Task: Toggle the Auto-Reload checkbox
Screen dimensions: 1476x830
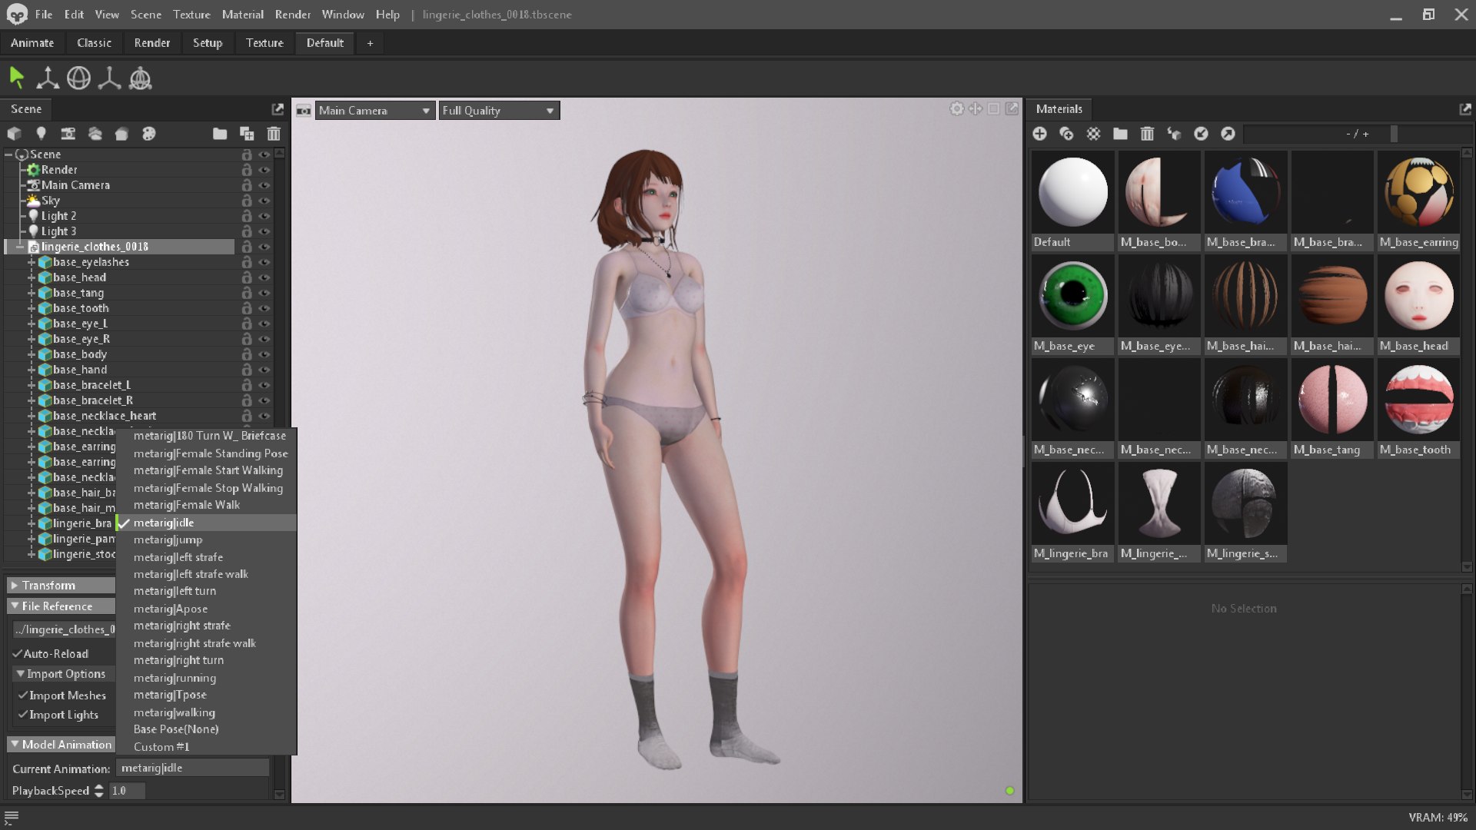Action: click(x=17, y=653)
